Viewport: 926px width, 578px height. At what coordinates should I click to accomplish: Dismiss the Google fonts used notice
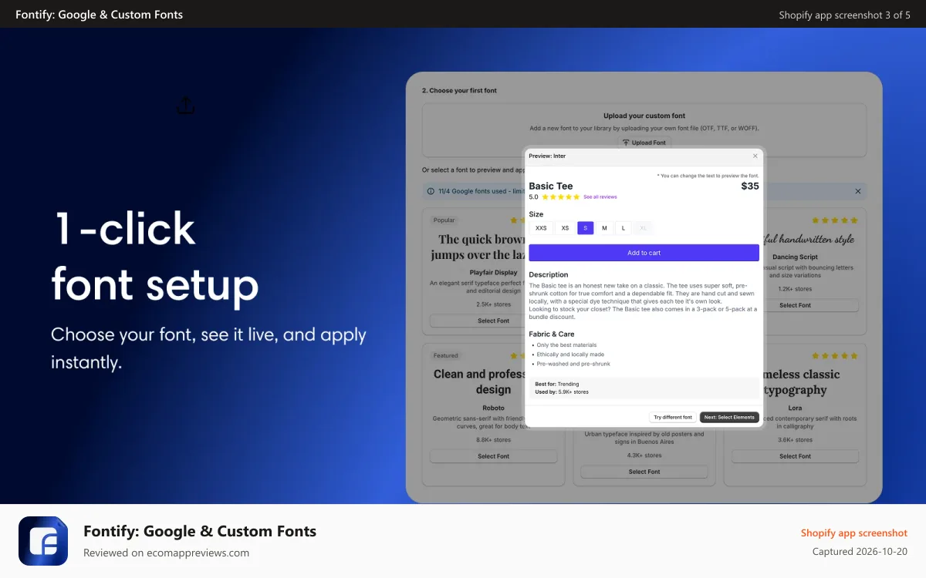[858, 191]
